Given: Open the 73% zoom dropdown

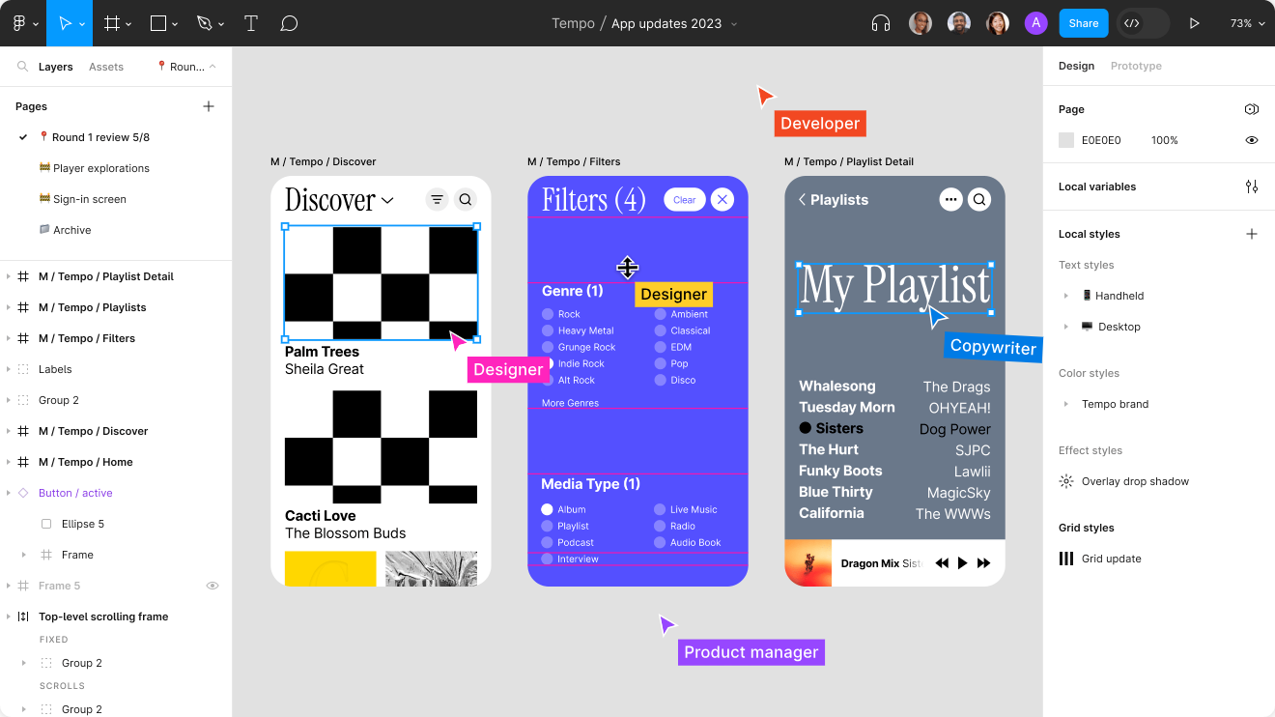Looking at the screenshot, I should coord(1247,23).
